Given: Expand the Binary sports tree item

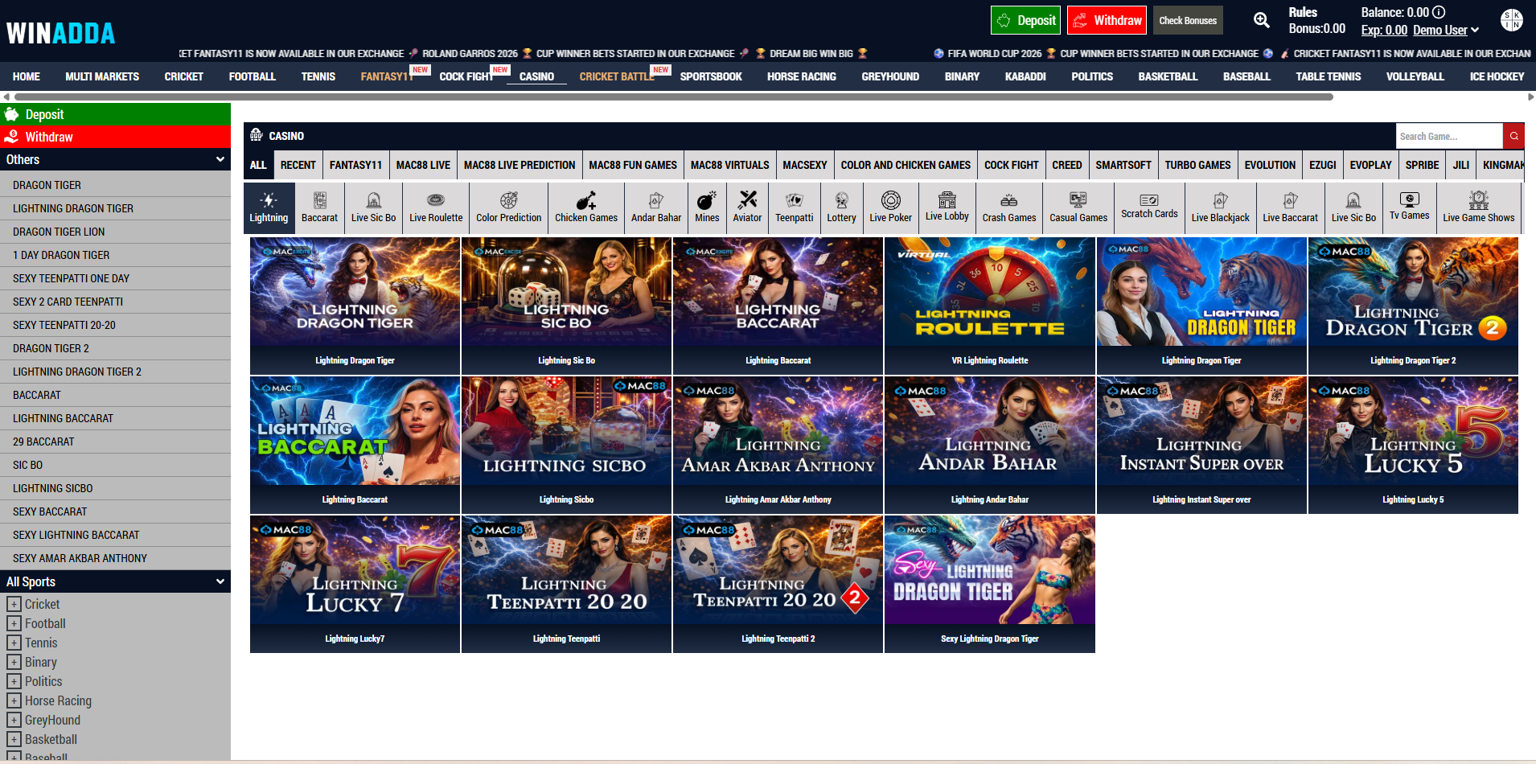Looking at the screenshot, I should (x=14, y=662).
